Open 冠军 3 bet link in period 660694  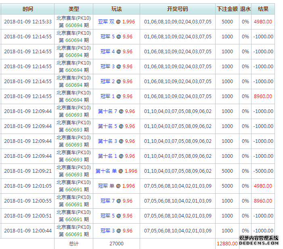point(116,67)
